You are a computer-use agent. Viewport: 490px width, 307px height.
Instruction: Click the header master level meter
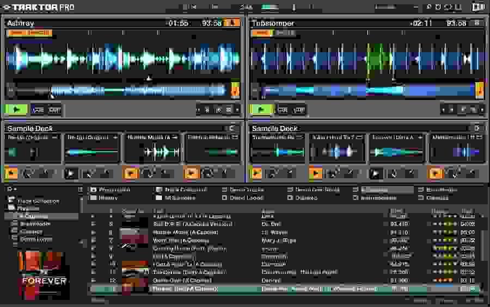(x=269, y=7)
